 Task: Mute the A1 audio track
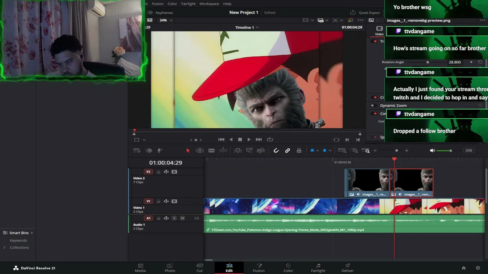click(182, 218)
